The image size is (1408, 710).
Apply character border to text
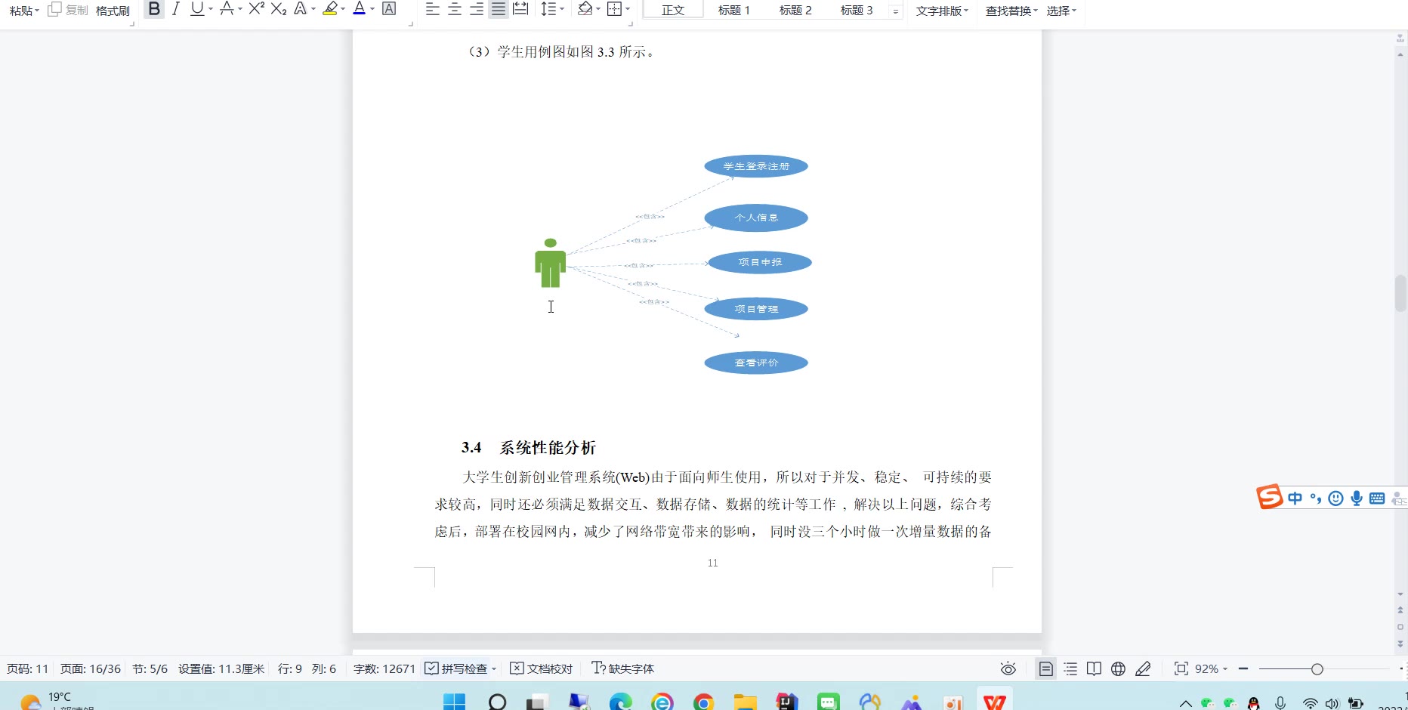tap(389, 9)
